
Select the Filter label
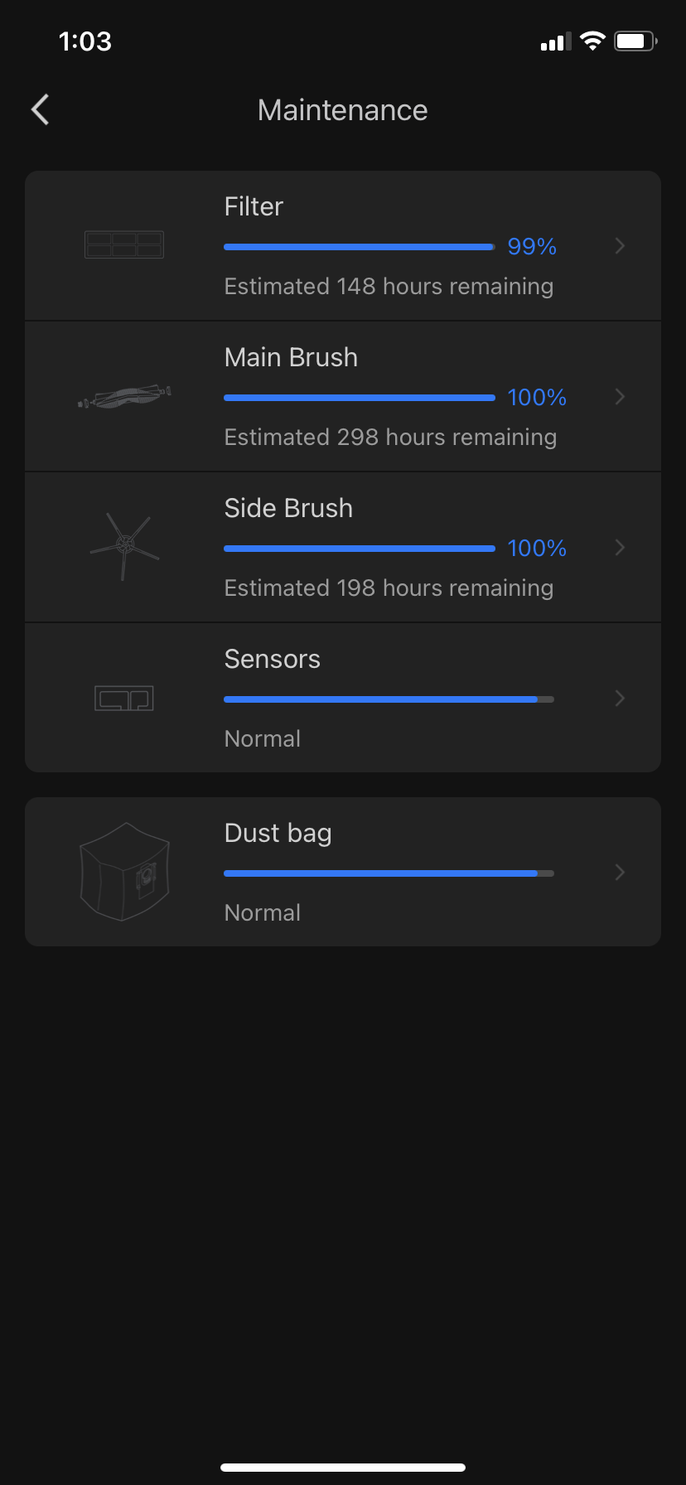[254, 206]
